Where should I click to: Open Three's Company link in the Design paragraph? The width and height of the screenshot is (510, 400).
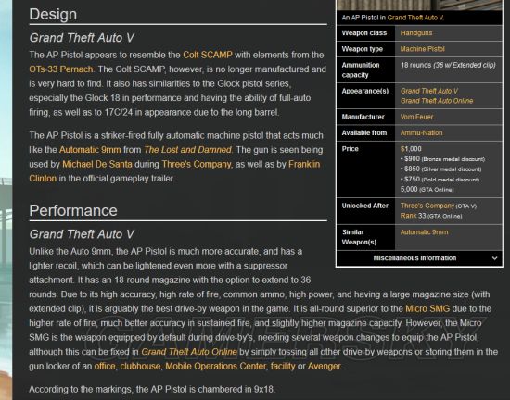[x=197, y=164]
